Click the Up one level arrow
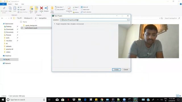Image resolution: width=182 pixels, height=102 pixels. coord(11,18)
